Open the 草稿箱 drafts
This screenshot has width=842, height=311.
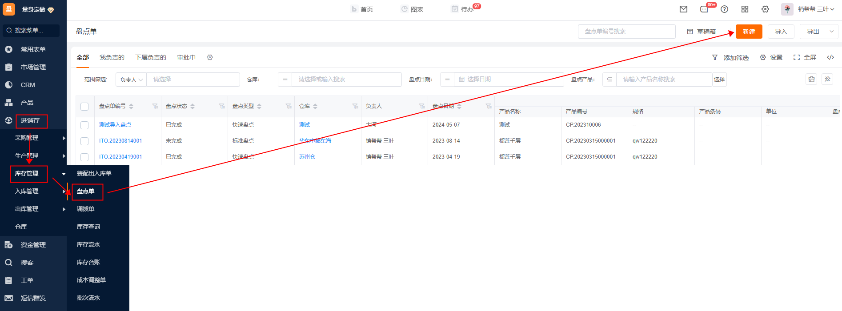(x=701, y=32)
